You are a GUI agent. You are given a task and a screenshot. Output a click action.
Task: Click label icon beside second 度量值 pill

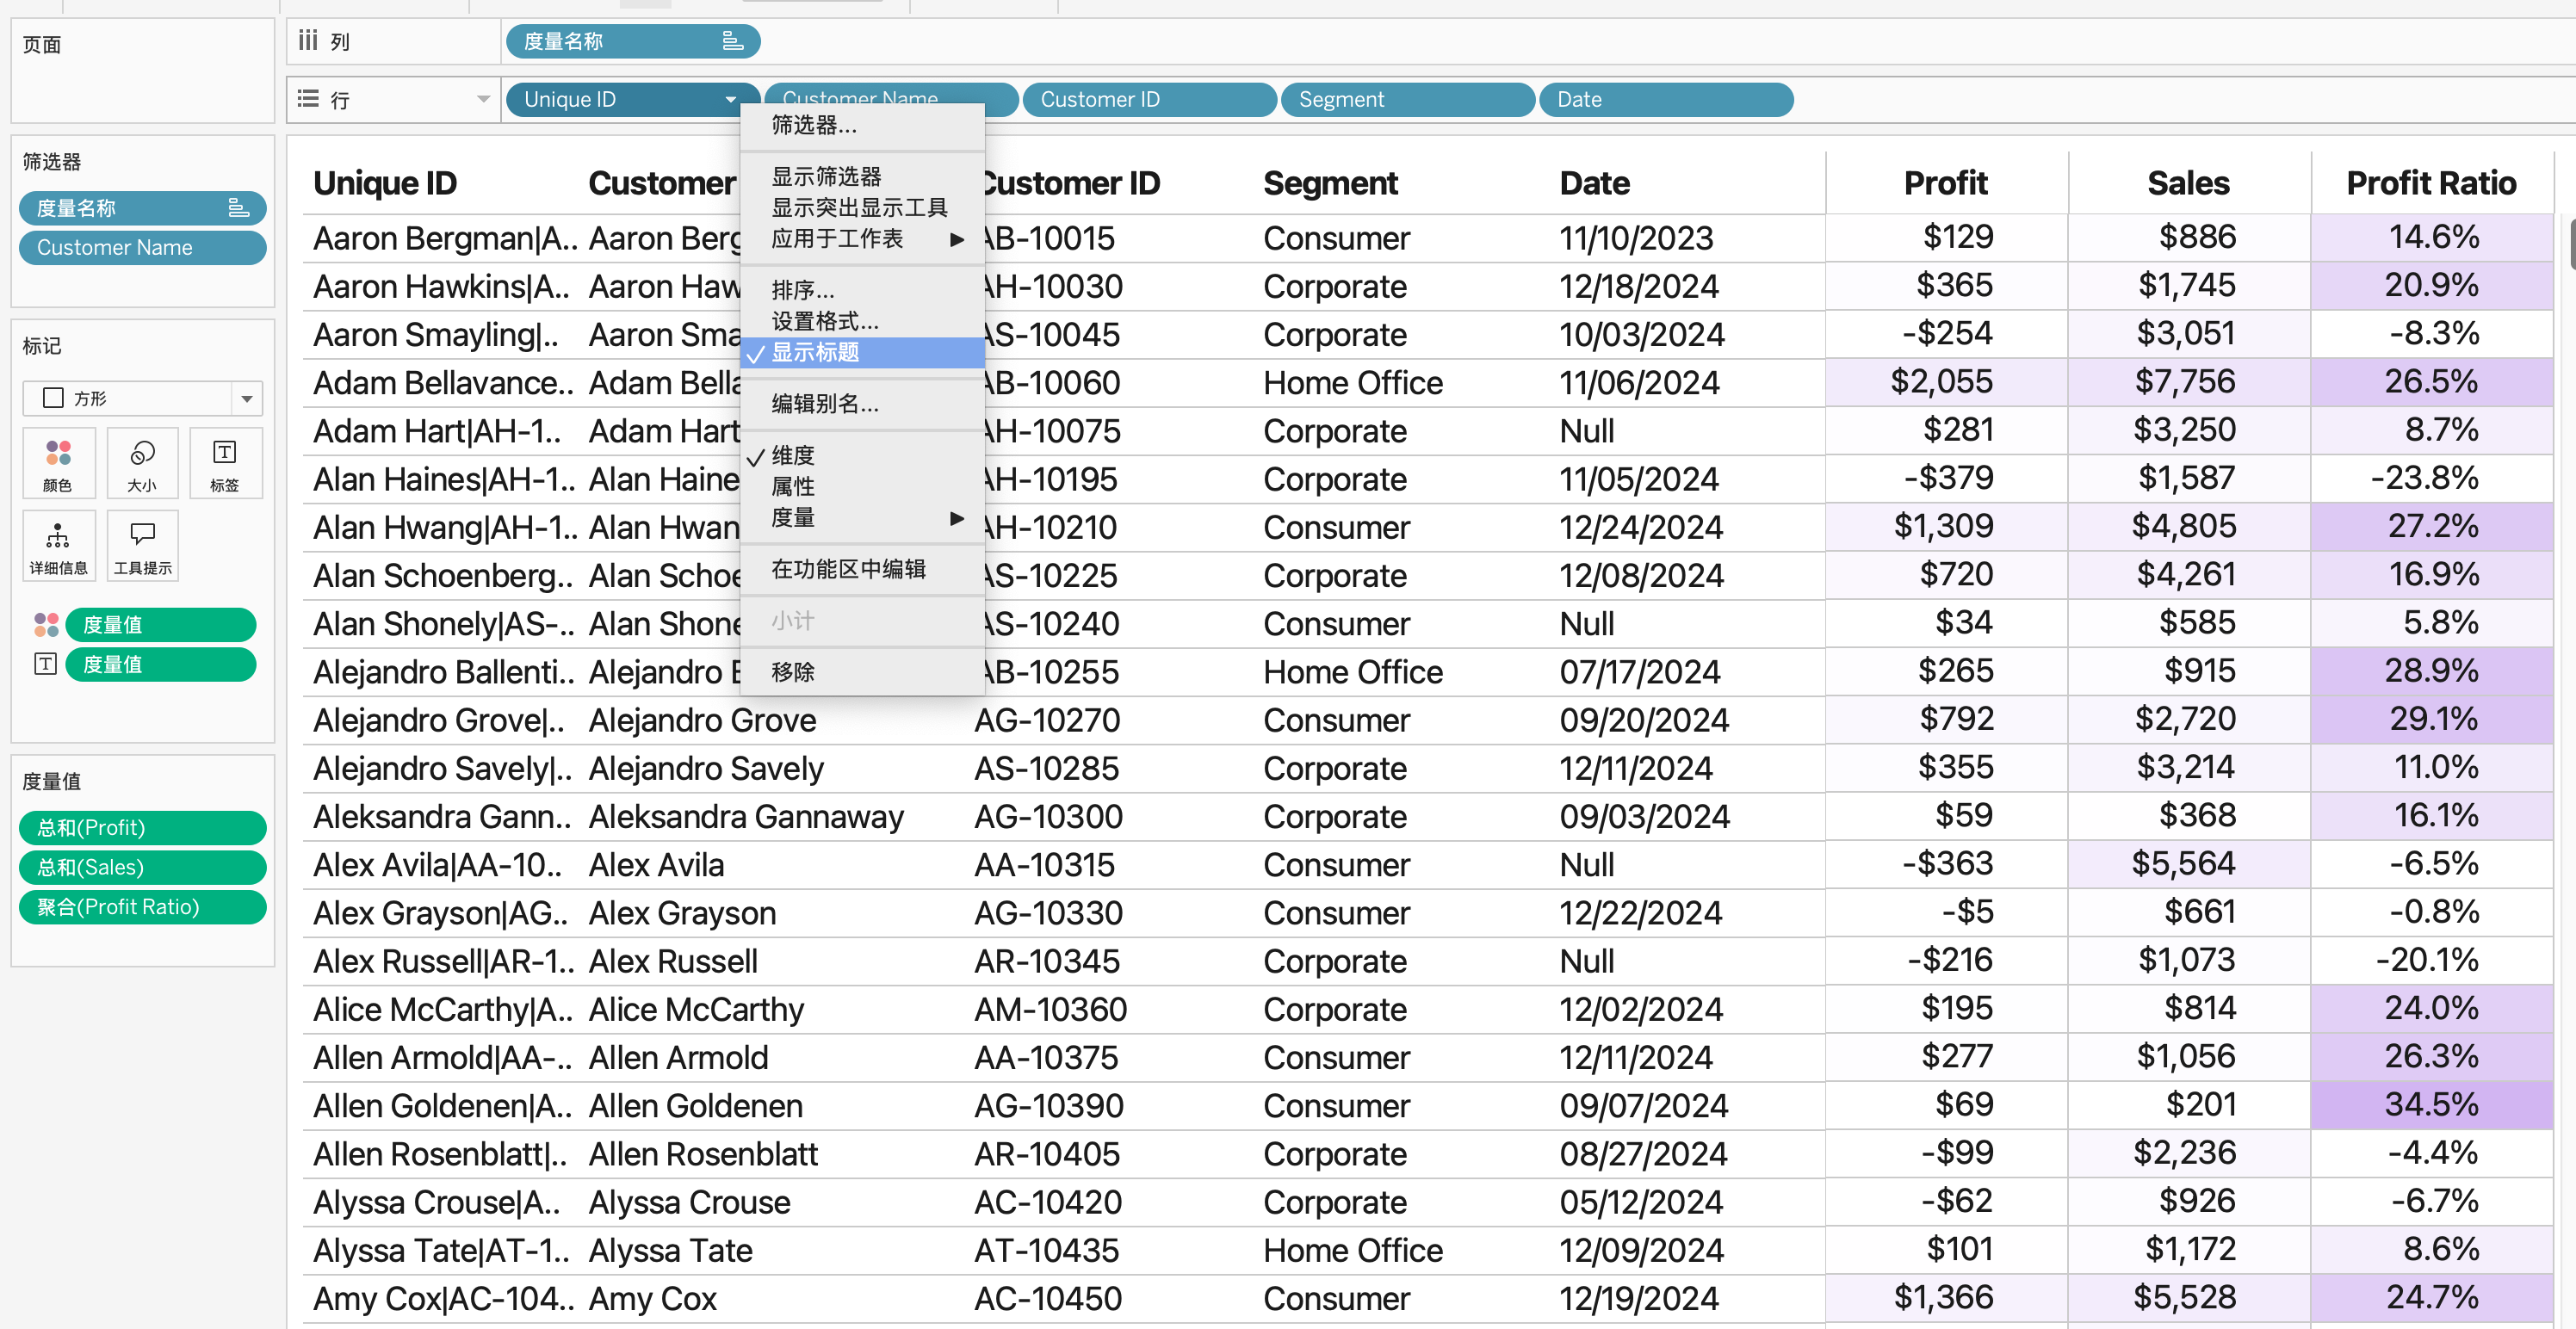[x=46, y=664]
